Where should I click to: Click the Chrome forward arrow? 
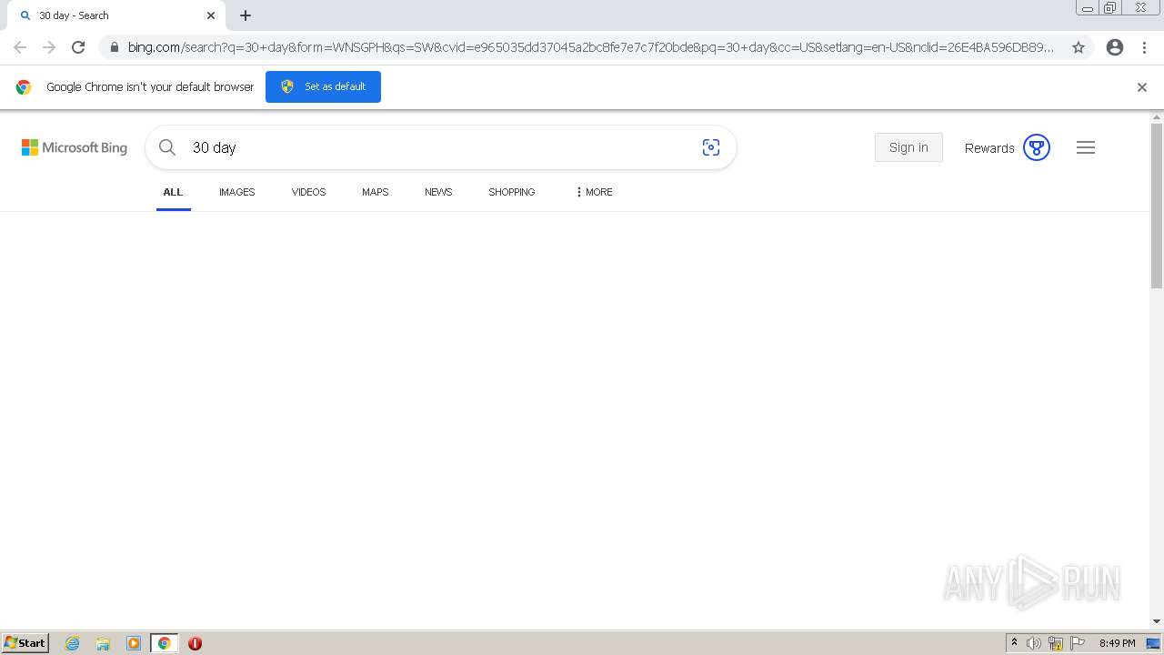[x=49, y=47]
